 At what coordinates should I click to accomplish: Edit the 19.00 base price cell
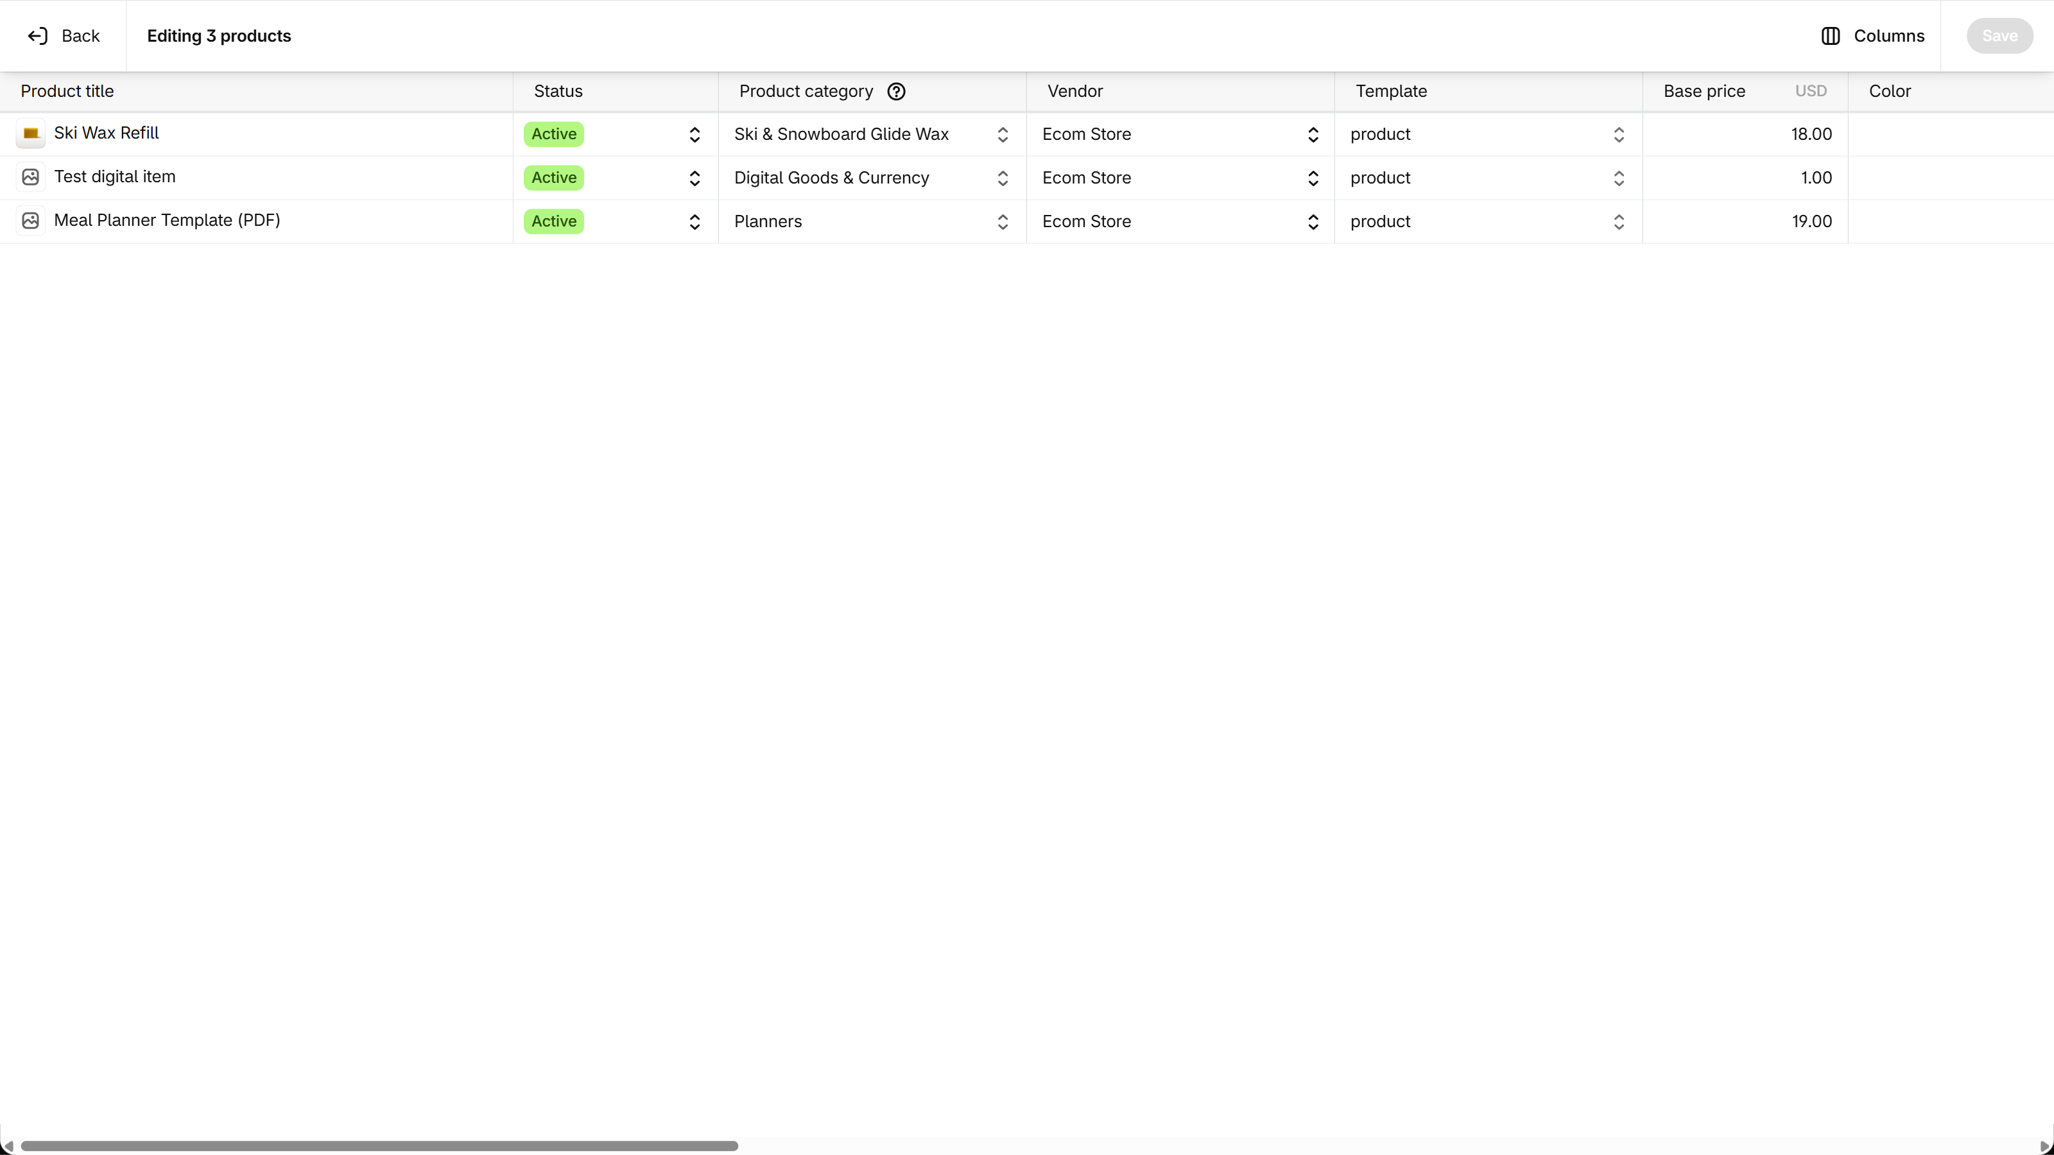coord(1745,221)
